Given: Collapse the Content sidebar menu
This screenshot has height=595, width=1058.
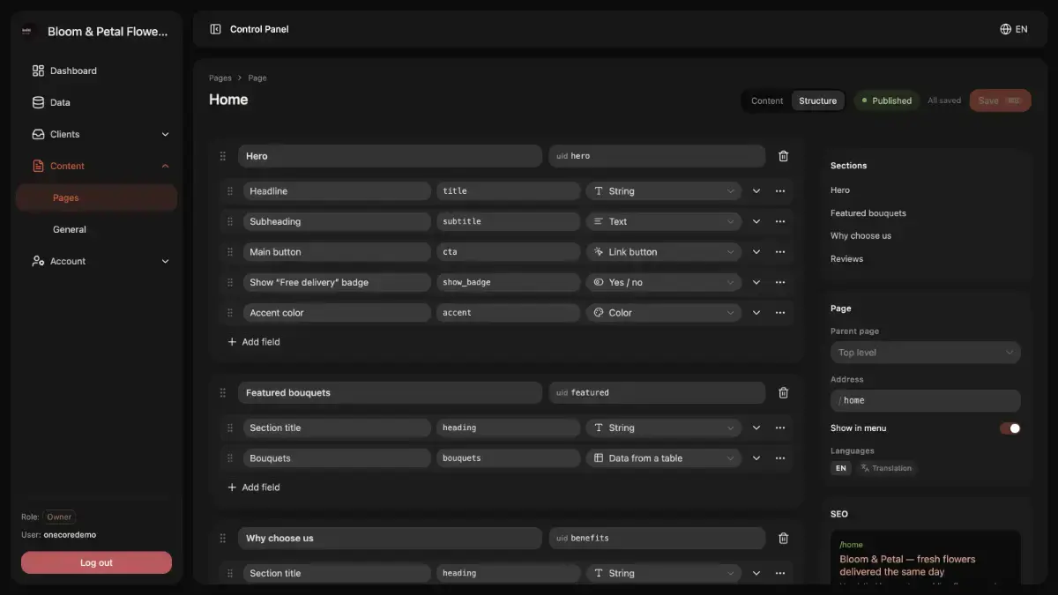Looking at the screenshot, I should 165,166.
